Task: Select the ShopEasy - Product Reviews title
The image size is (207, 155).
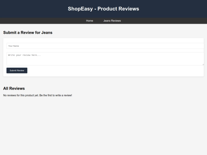Action: [103, 9]
